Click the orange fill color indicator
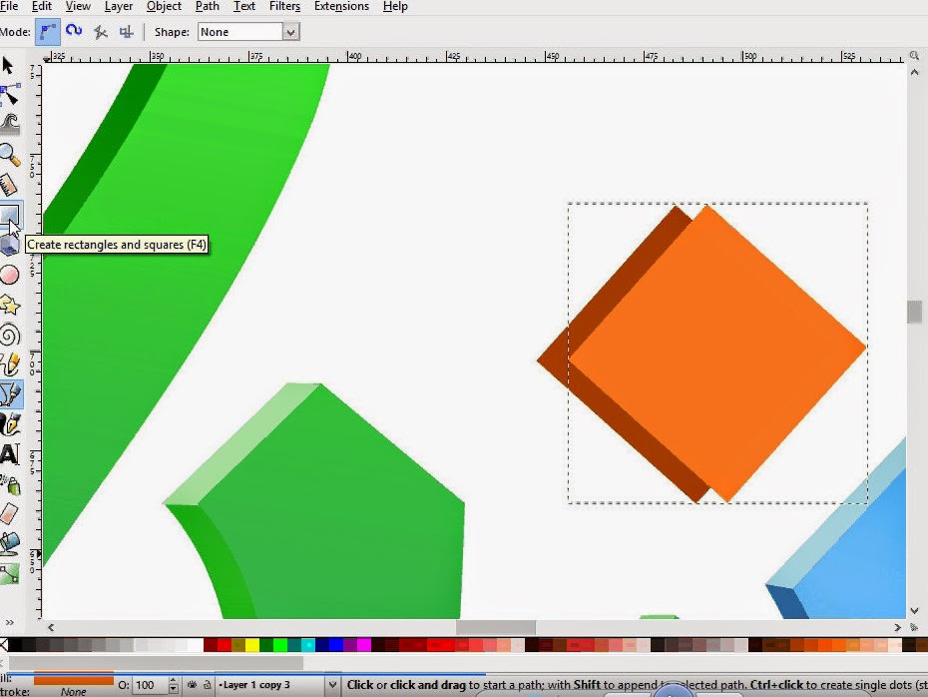Screen dimensions: 928x697 [x=74, y=679]
